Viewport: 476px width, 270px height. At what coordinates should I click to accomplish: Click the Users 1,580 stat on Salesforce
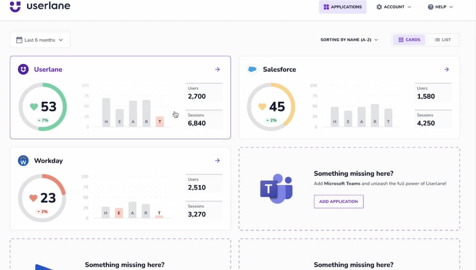coord(433,93)
